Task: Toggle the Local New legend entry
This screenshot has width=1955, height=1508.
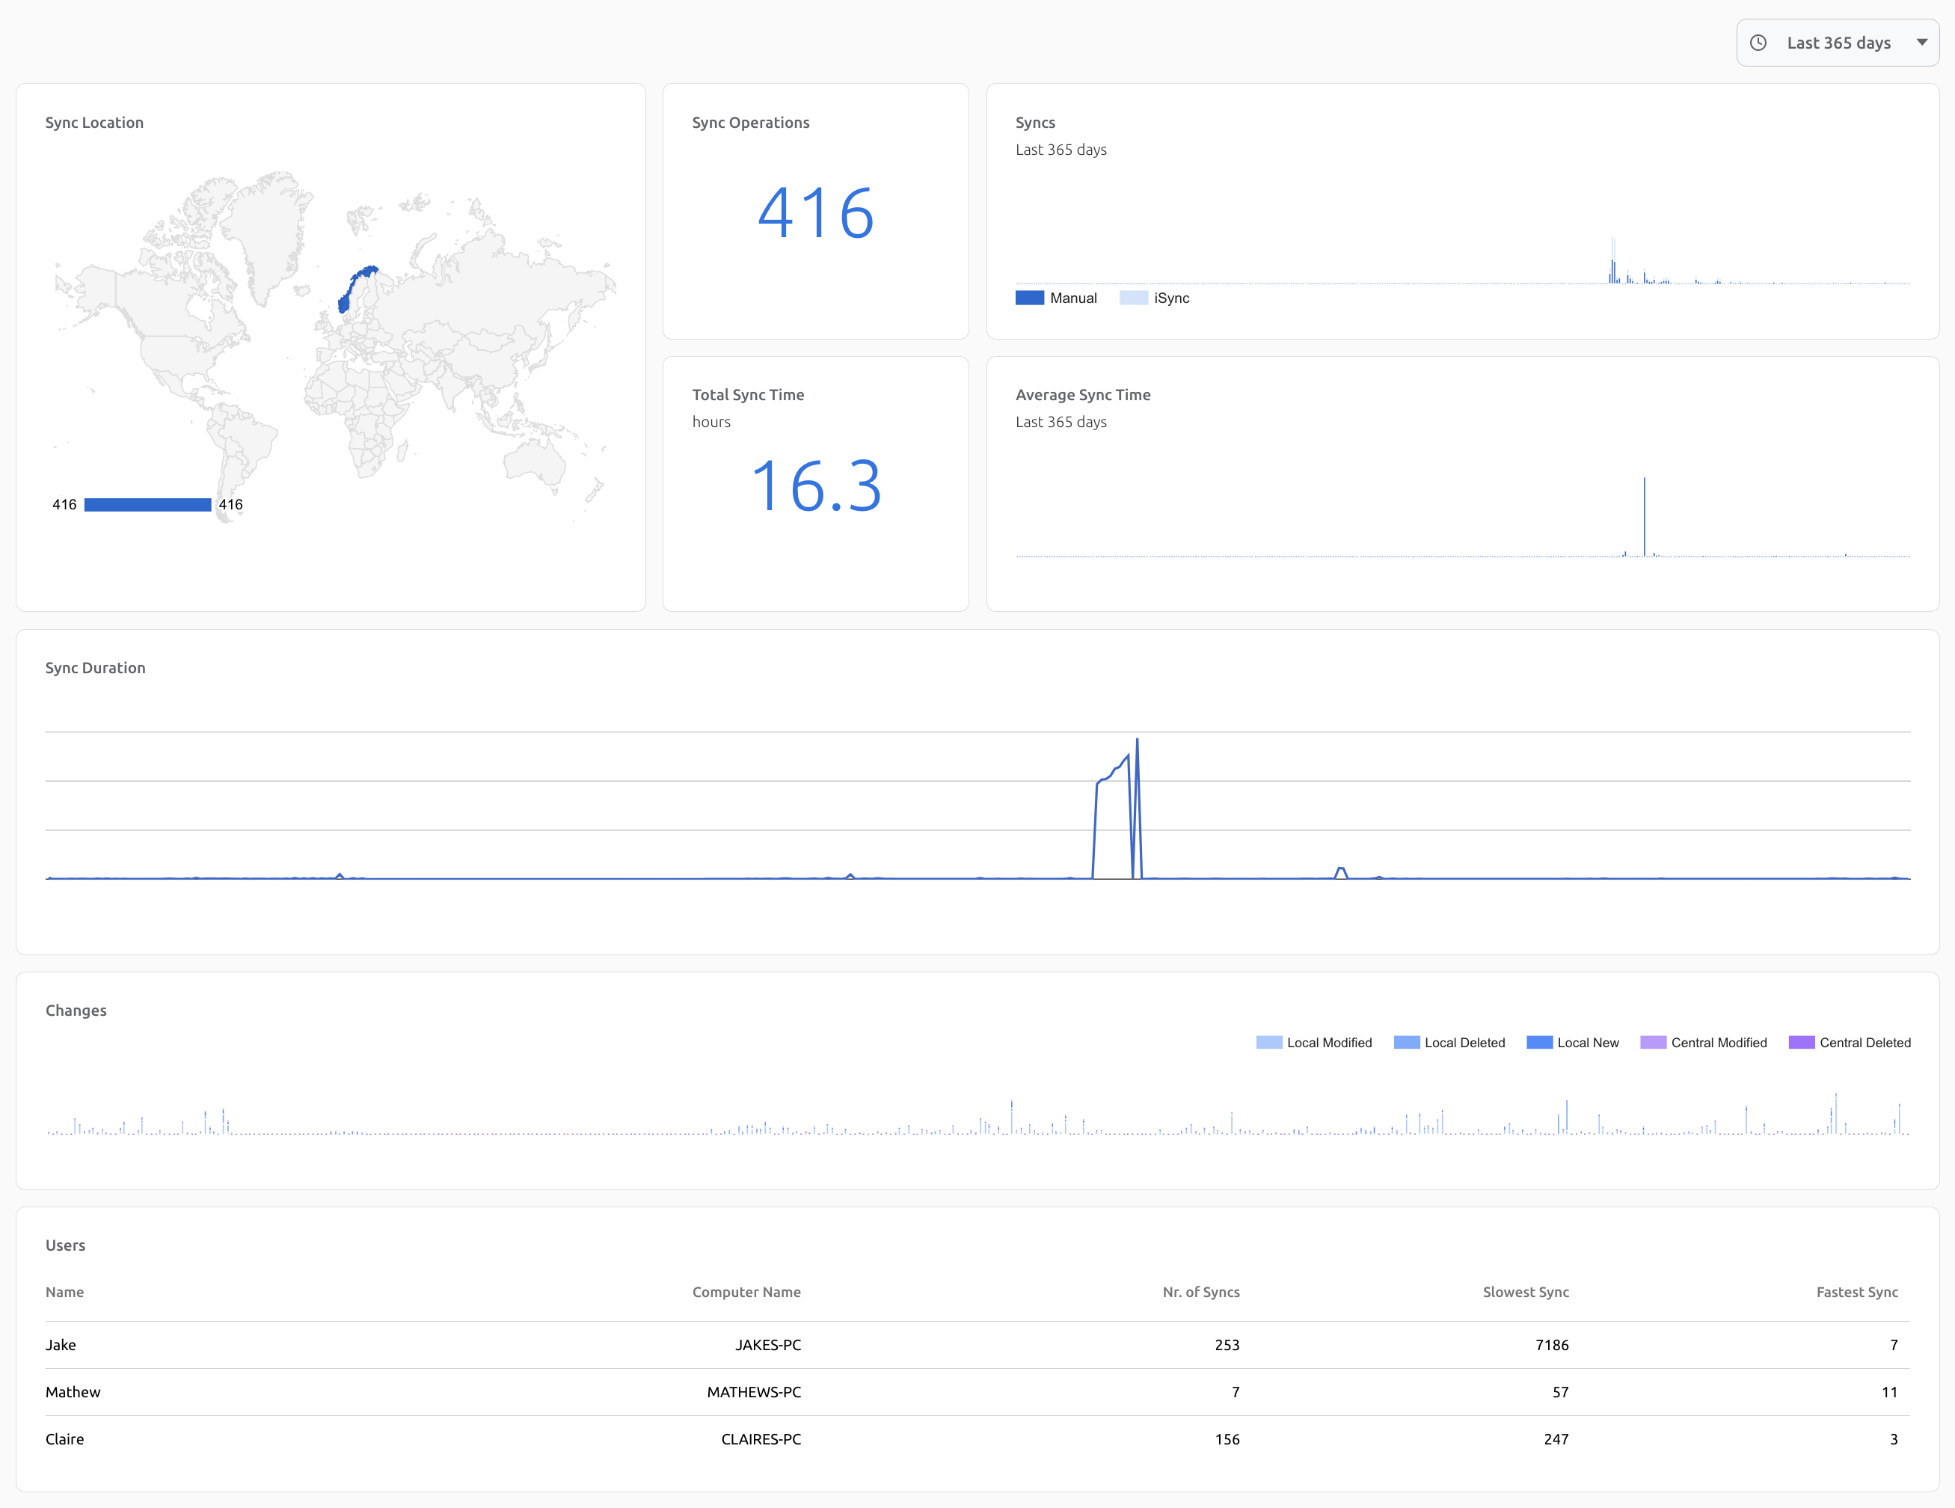Action: (x=1587, y=1042)
